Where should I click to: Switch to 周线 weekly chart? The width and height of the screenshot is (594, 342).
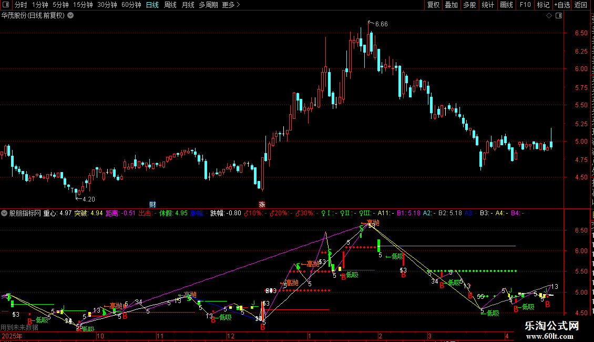(x=170, y=5)
